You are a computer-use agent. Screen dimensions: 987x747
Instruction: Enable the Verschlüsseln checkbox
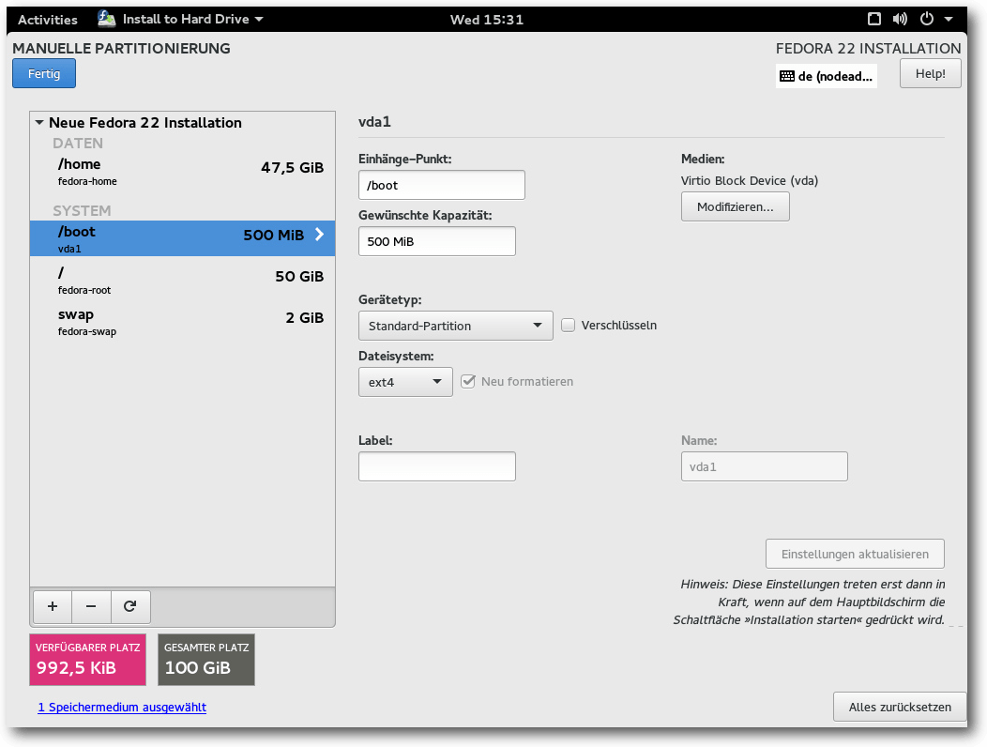pos(568,325)
